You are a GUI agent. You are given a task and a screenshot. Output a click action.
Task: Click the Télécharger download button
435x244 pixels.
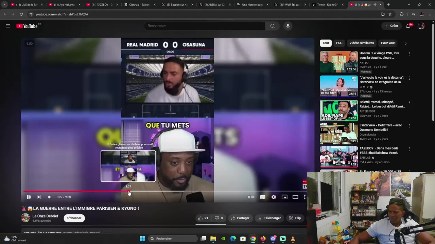(x=269, y=218)
